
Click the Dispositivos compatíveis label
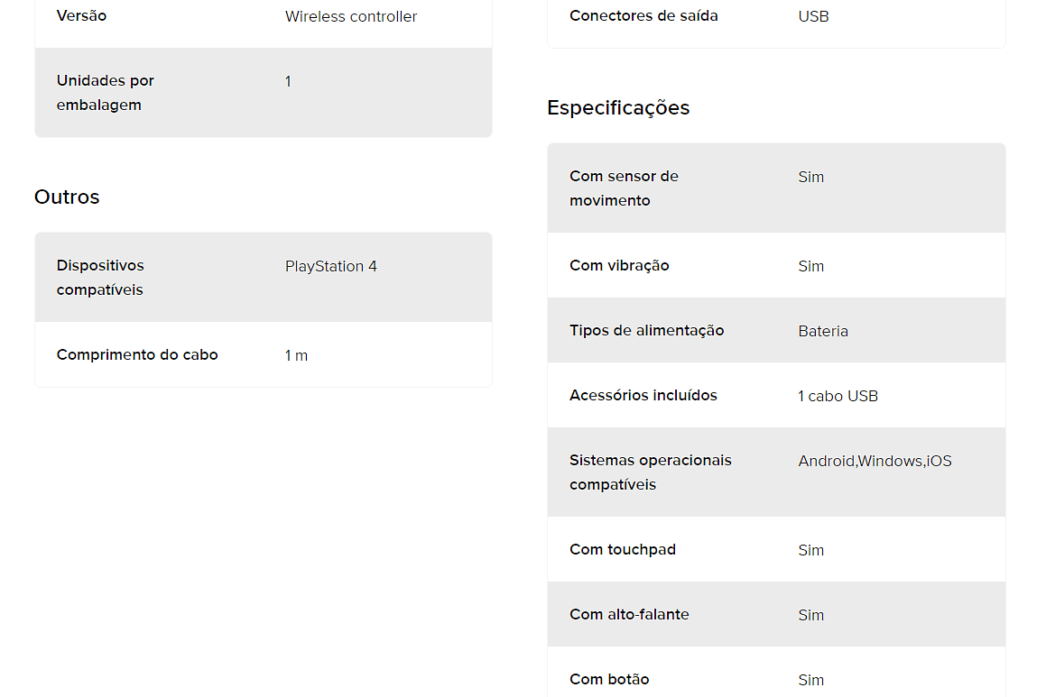(x=100, y=277)
